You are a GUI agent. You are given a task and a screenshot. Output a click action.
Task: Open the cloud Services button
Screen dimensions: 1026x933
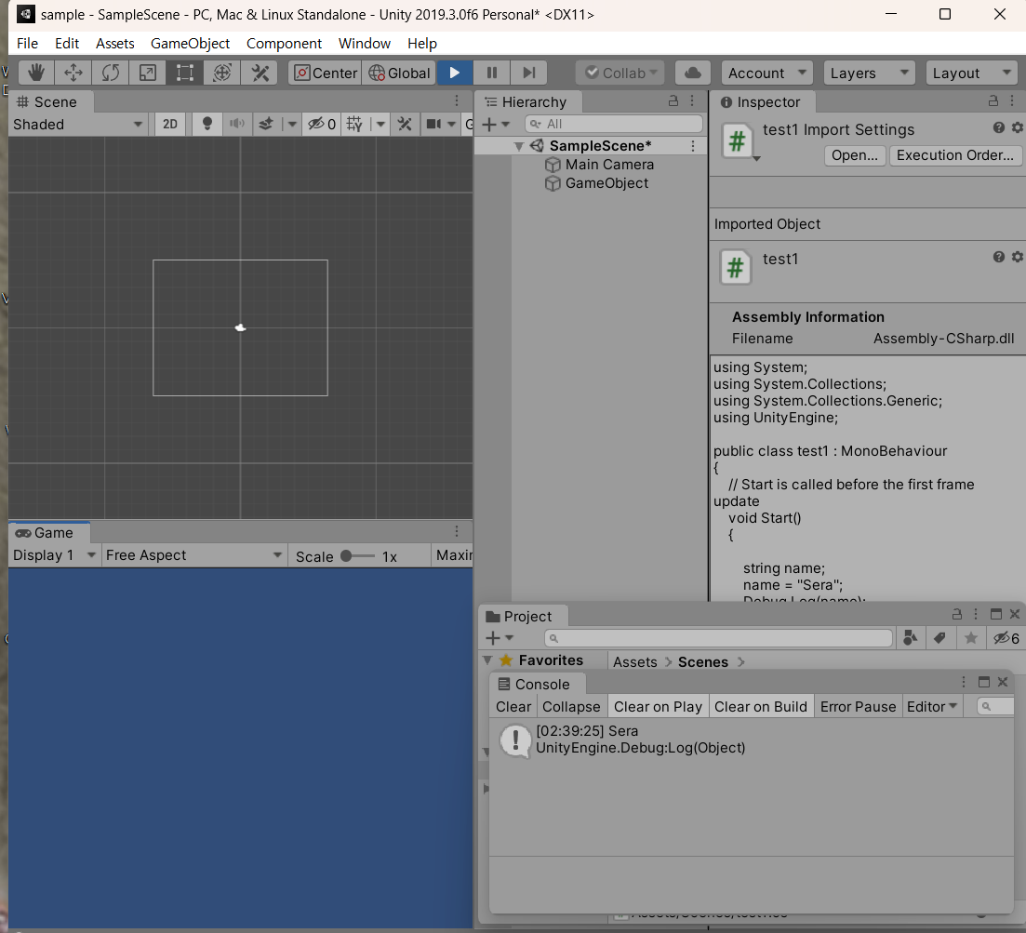coord(693,73)
